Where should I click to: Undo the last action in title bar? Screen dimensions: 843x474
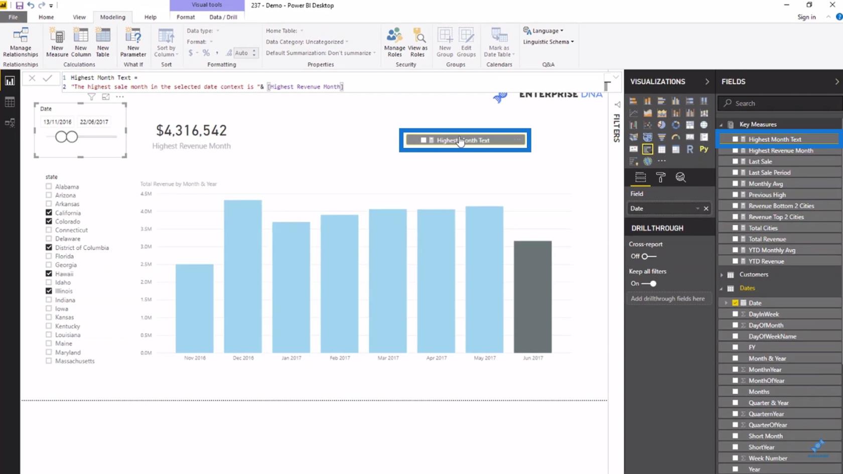(x=31, y=6)
